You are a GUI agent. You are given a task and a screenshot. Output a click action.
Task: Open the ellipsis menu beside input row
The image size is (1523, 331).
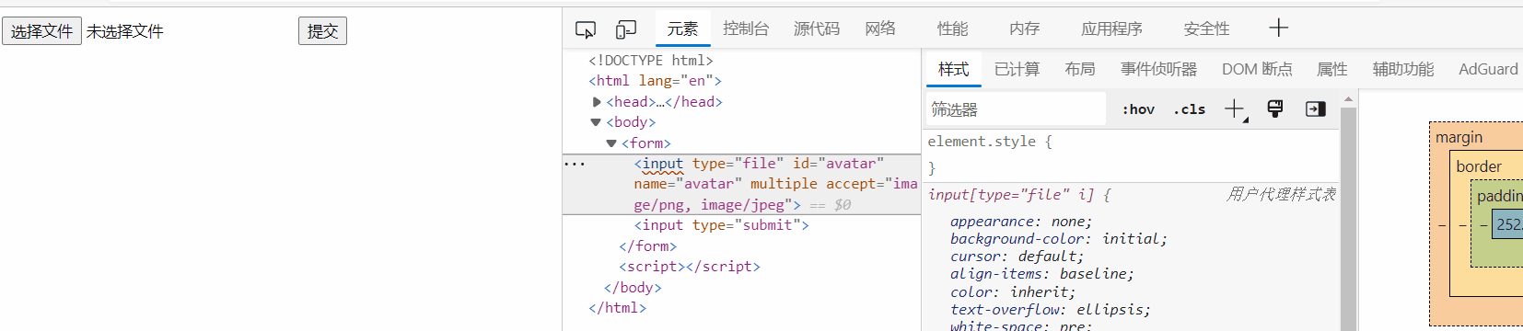click(575, 164)
